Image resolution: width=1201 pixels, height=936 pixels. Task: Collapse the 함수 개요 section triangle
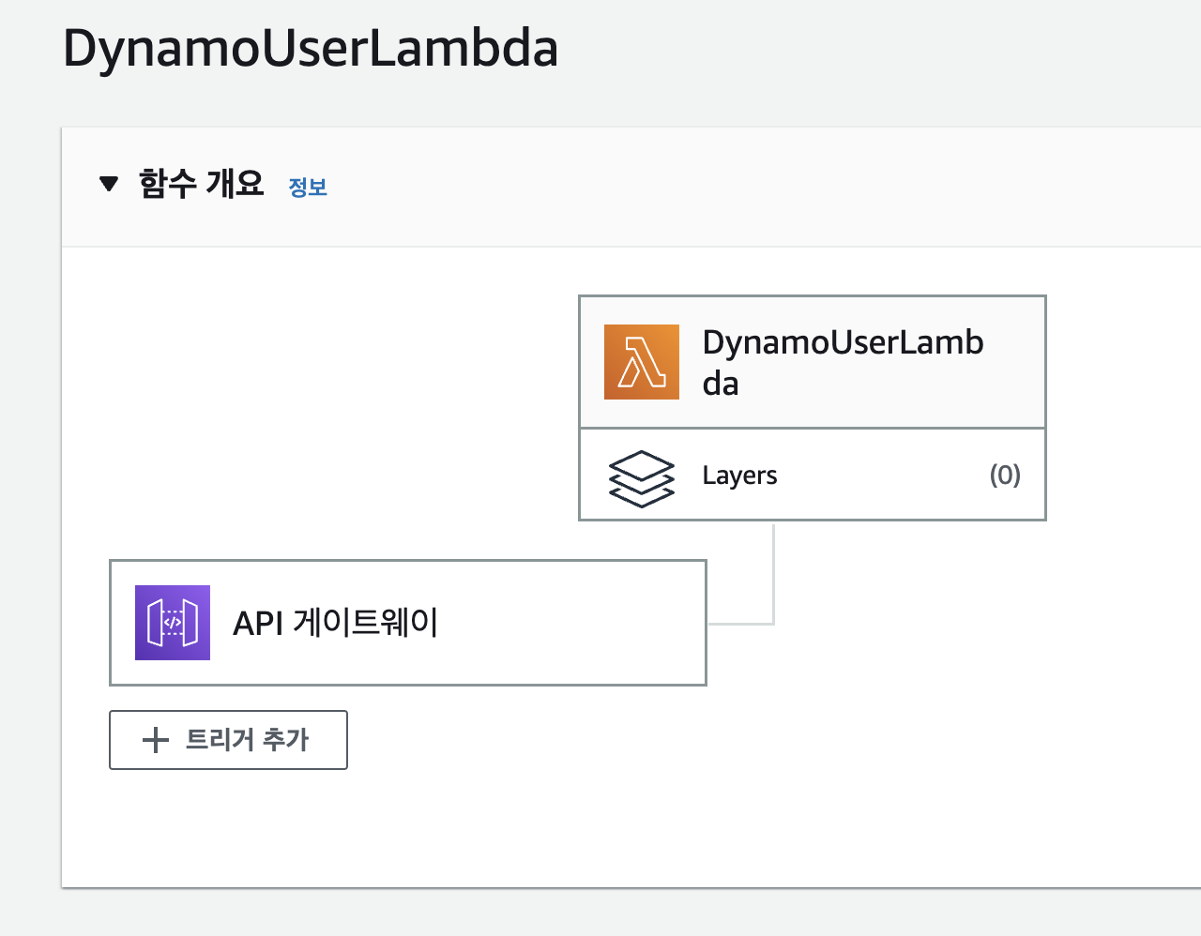pyautogui.click(x=109, y=184)
